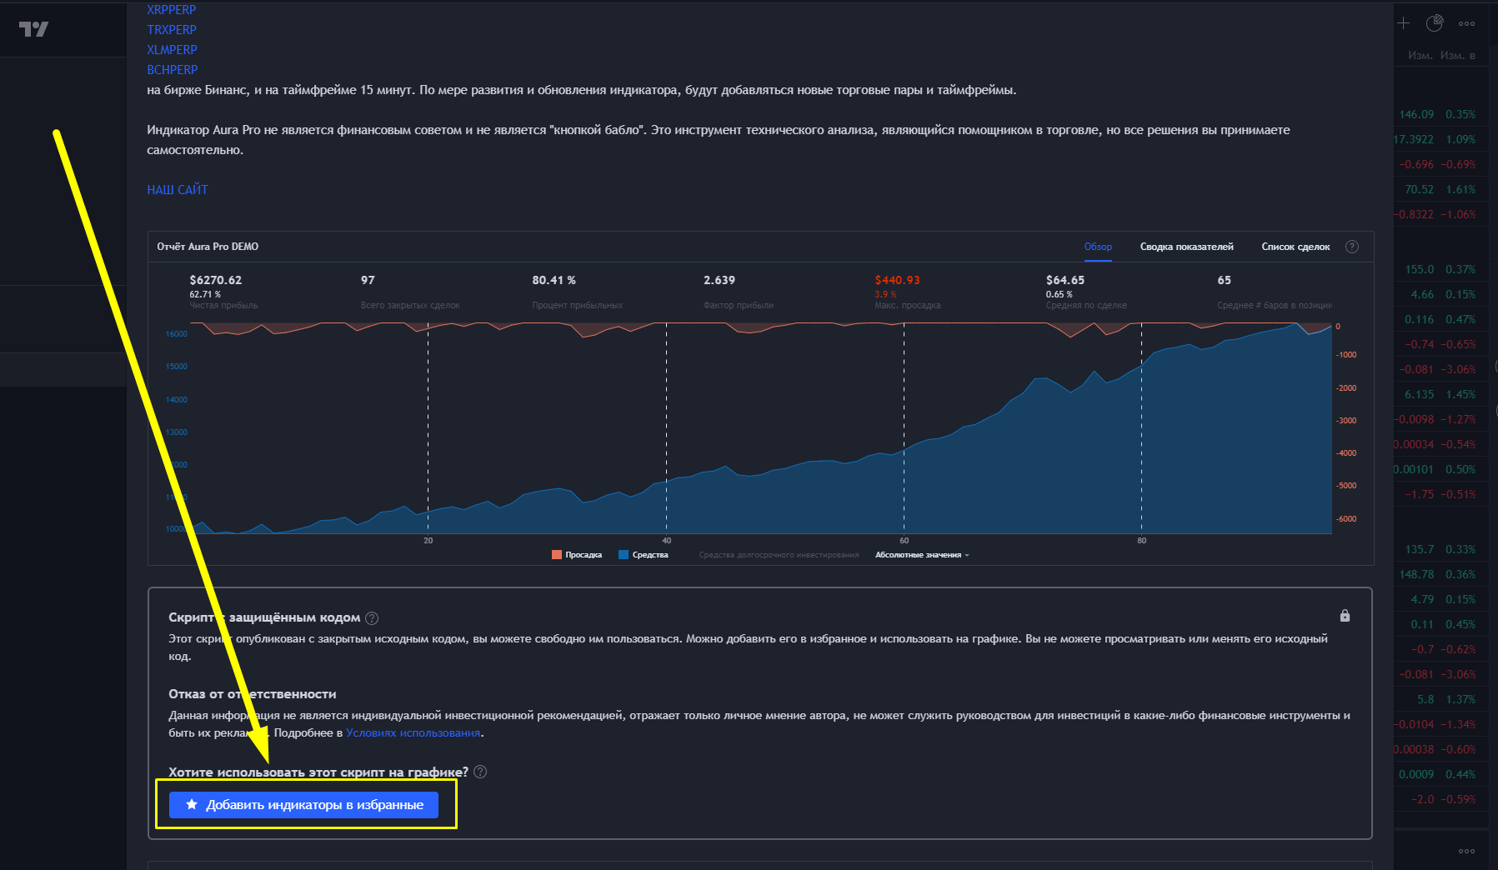Switch to the Сводка показателей tab
This screenshot has width=1498, height=870.
tap(1187, 247)
